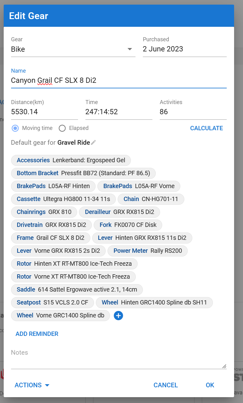Image resolution: width=243 pixels, height=403 pixels.
Task: Click the Purchased date field
Action: [185, 49]
